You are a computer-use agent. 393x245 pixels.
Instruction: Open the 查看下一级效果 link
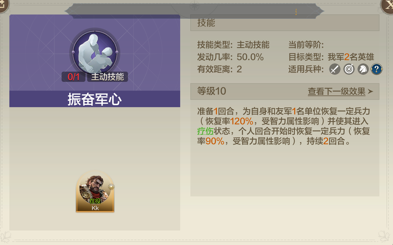click(337, 92)
